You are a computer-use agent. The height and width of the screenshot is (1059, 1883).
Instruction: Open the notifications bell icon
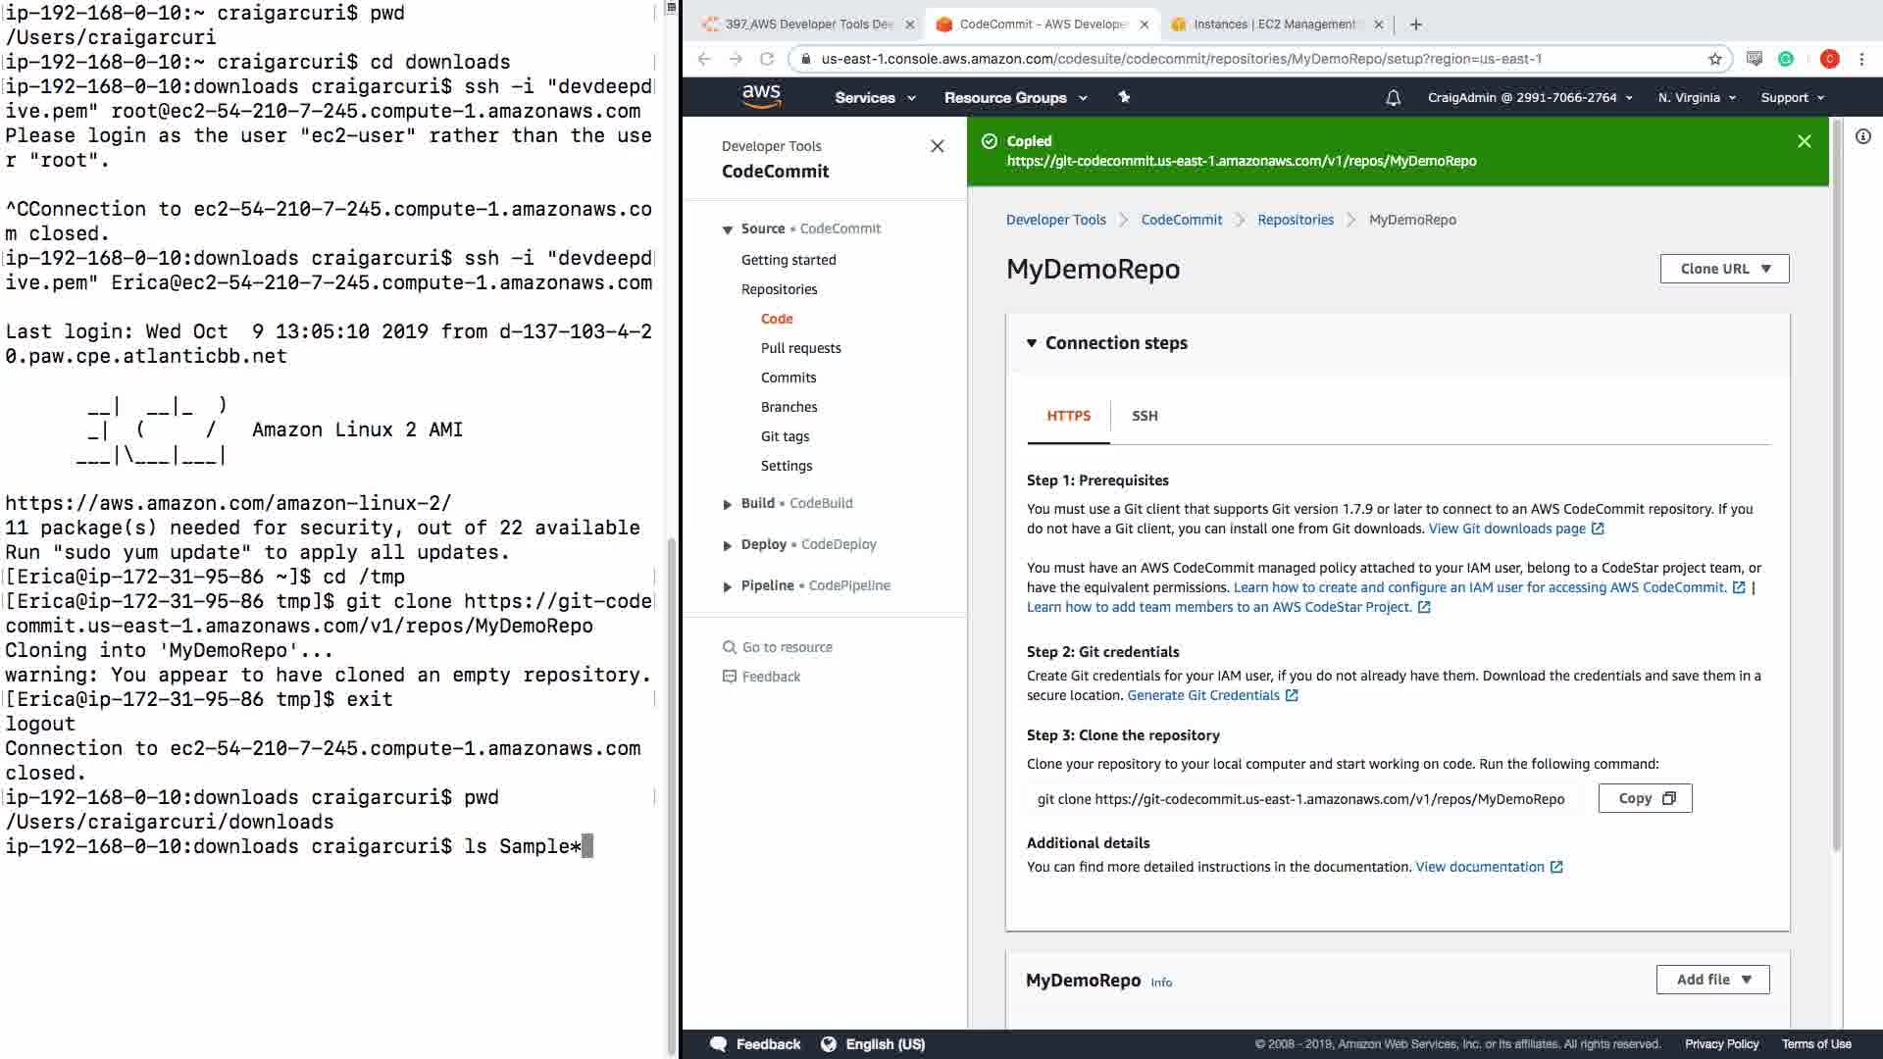[1393, 98]
